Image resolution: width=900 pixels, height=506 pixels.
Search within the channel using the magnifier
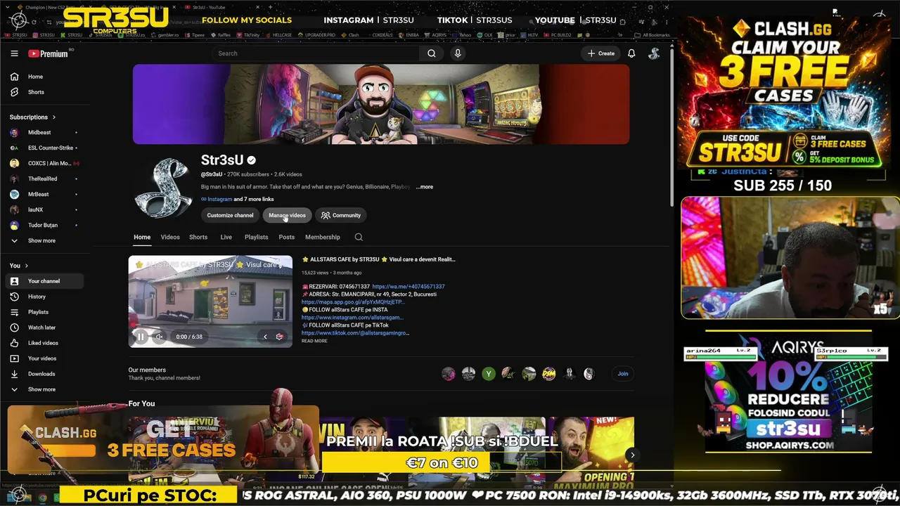coord(359,237)
